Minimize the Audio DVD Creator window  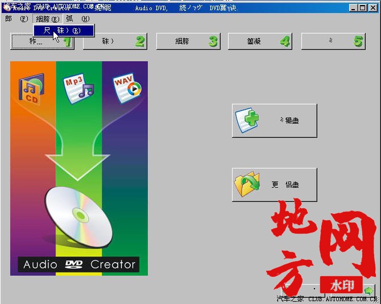(353, 8)
